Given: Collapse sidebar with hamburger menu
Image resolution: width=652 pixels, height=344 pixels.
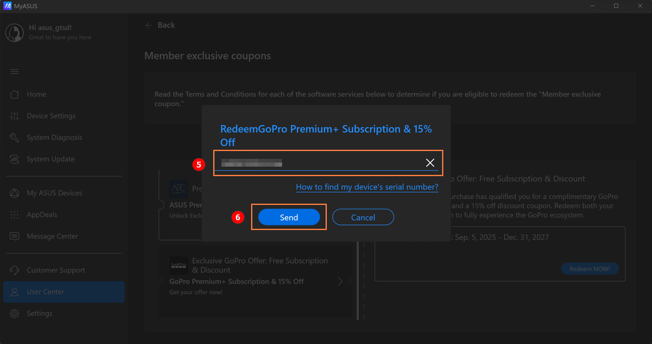Looking at the screenshot, I should click(x=14, y=72).
